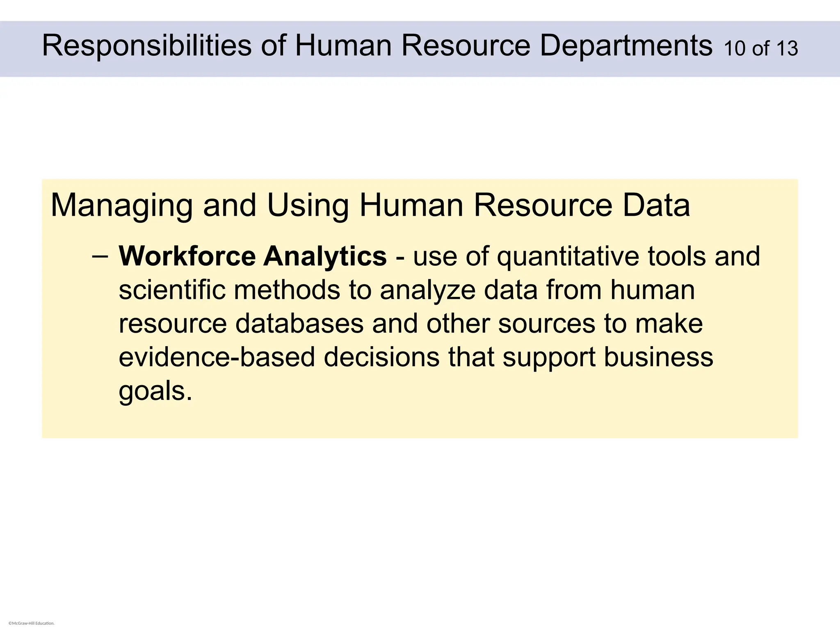The width and height of the screenshot is (840, 630).
Task: Click the "10 of 13" slide counter
Action: click(761, 49)
